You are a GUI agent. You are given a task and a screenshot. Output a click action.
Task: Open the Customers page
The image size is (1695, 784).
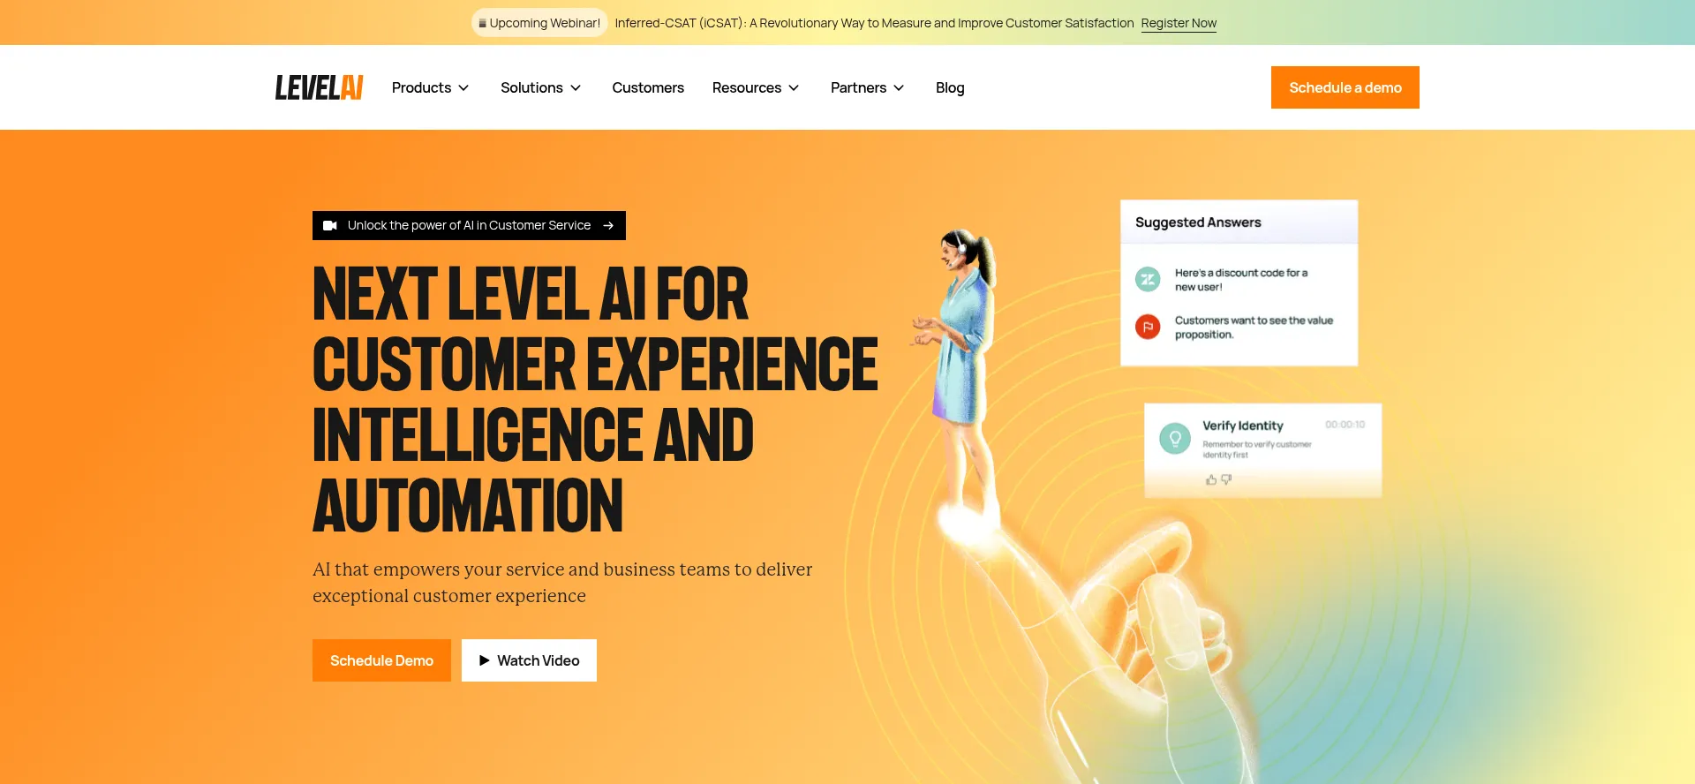648,88
